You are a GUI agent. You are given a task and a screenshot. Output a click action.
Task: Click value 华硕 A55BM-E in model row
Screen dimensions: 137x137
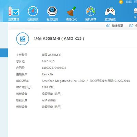(51, 55)
